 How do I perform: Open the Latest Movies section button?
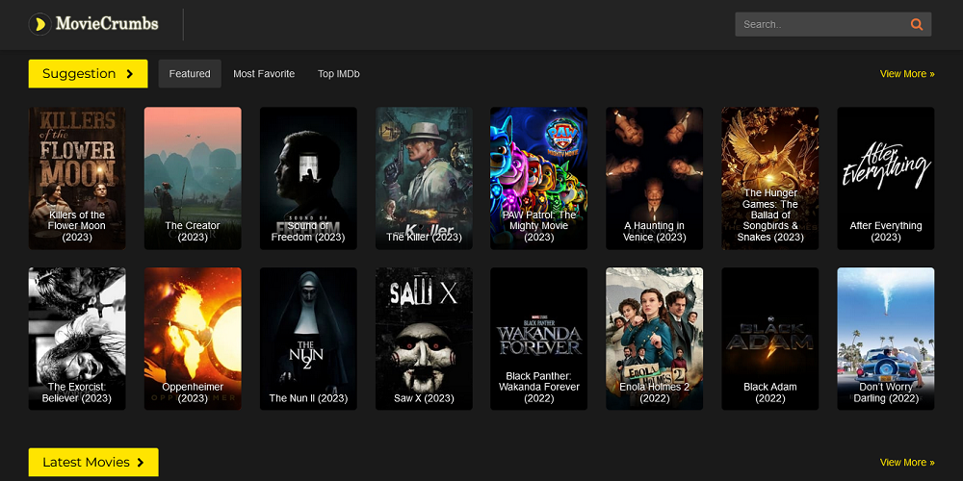tap(93, 463)
